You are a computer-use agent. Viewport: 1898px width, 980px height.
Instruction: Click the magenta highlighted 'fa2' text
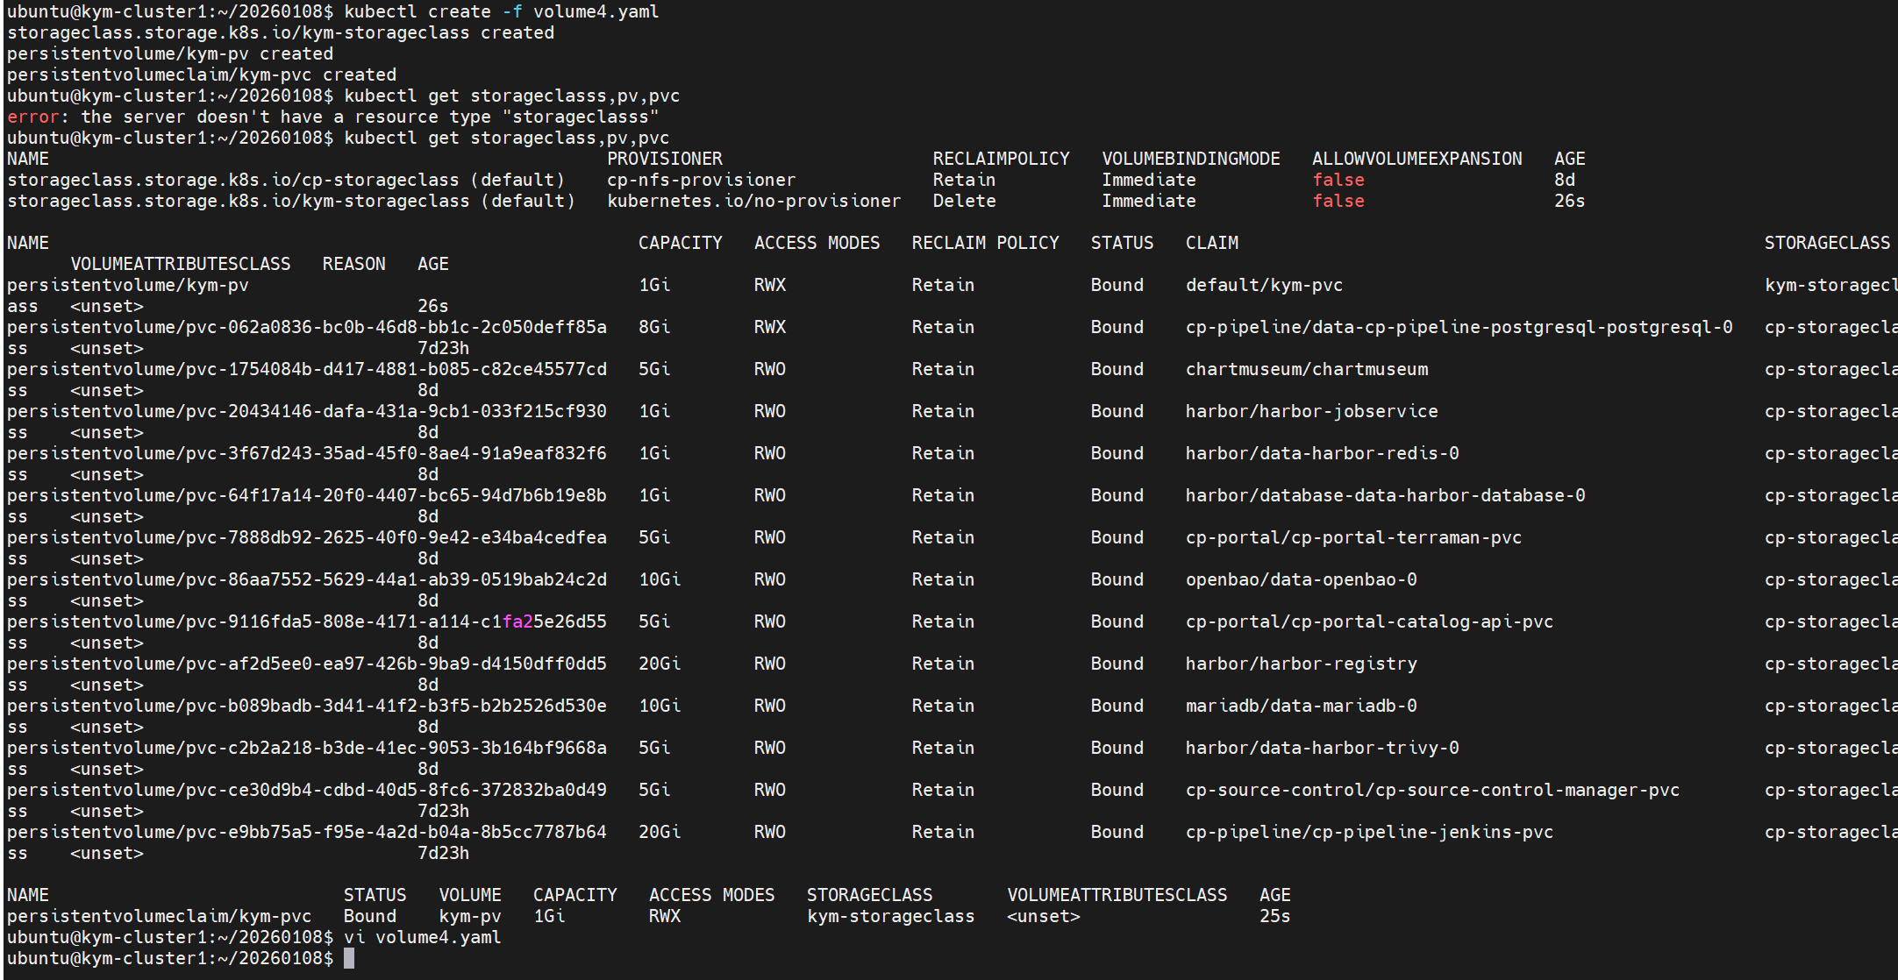pos(517,621)
